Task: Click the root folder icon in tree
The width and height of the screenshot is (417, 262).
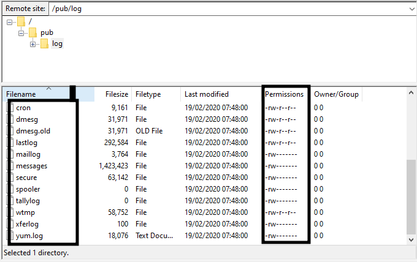Action: 21,22
